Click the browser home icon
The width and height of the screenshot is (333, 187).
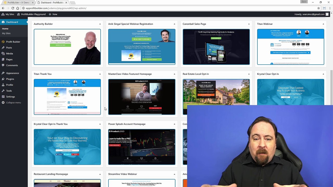(x=18, y=8)
